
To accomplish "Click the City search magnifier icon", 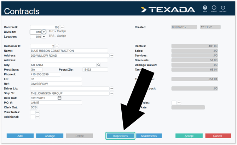I will [99, 65].
